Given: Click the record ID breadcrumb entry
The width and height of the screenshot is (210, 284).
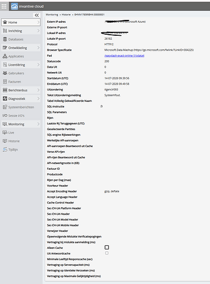Looking at the screenshot, I should point(89,15).
